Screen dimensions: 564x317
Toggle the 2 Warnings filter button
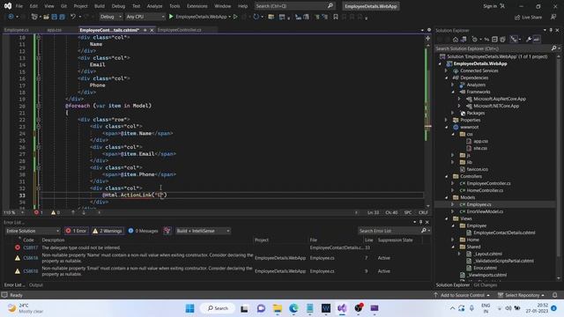tap(108, 231)
